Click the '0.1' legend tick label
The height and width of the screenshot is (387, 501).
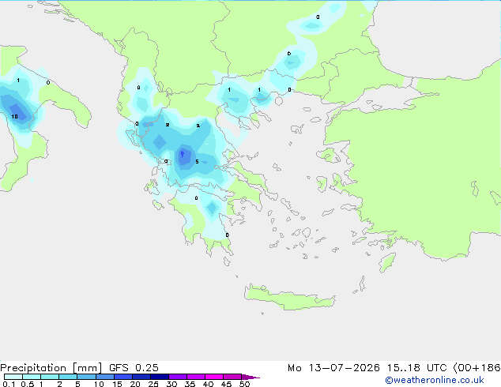pyautogui.click(x=9, y=384)
